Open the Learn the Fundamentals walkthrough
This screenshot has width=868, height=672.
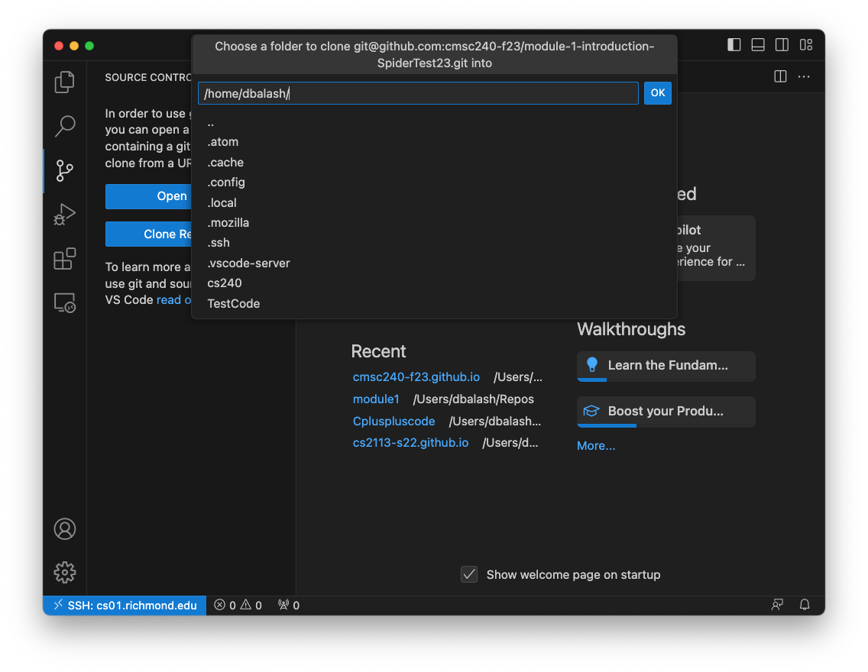click(x=666, y=366)
